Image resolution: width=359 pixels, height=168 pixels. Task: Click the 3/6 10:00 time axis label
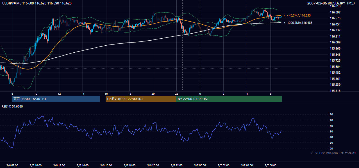[36, 165]
